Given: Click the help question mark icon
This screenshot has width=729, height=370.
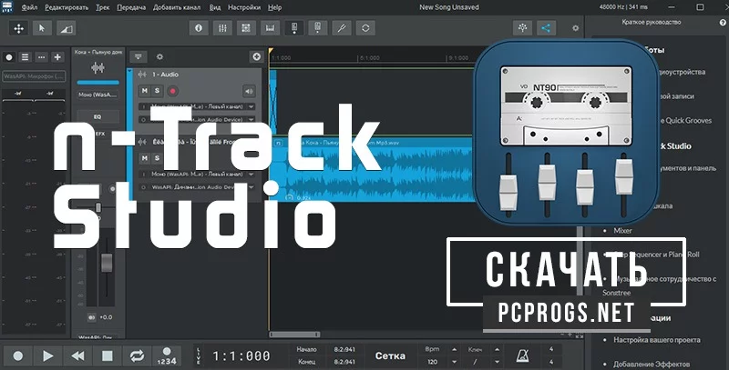Looking at the screenshot, I should click(723, 22).
